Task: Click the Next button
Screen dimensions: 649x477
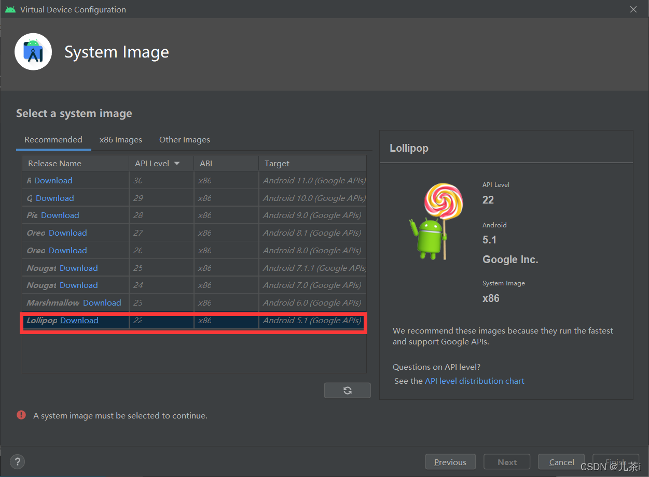Action: [x=507, y=462]
